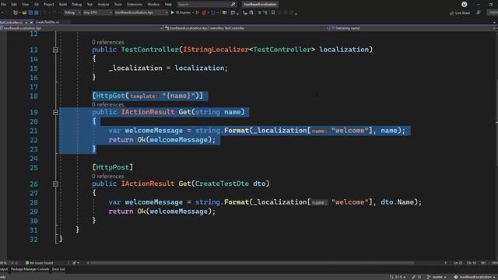Click the Live Share icon
498x280 pixels.
(x=451, y=13)
